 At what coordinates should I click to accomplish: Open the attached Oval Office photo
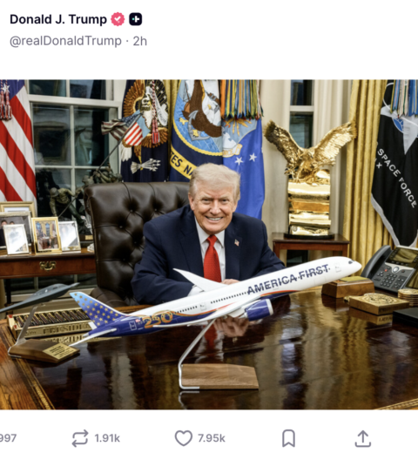pos(209,245)
